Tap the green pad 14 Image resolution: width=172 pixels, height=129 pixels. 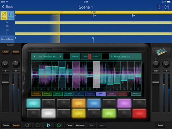pyautogui.click(x=109, y=113)
